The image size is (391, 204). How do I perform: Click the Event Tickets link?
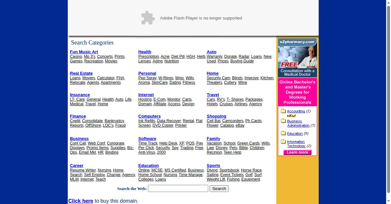click(232, 175)
